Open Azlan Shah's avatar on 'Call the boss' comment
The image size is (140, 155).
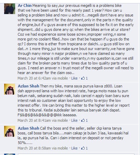tap(10, 131)
